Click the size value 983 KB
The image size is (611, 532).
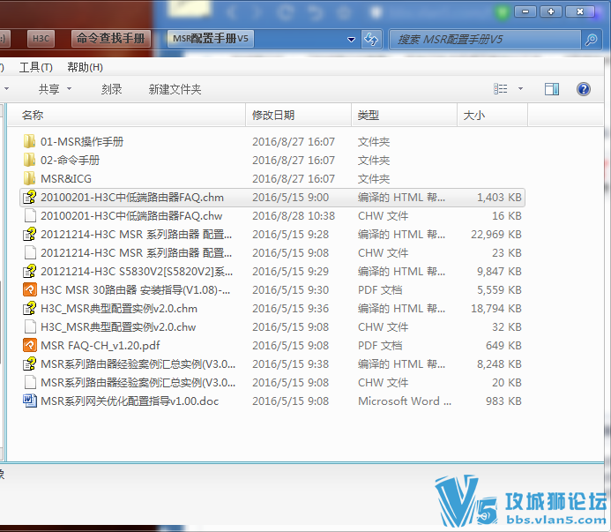coord(503,401)
